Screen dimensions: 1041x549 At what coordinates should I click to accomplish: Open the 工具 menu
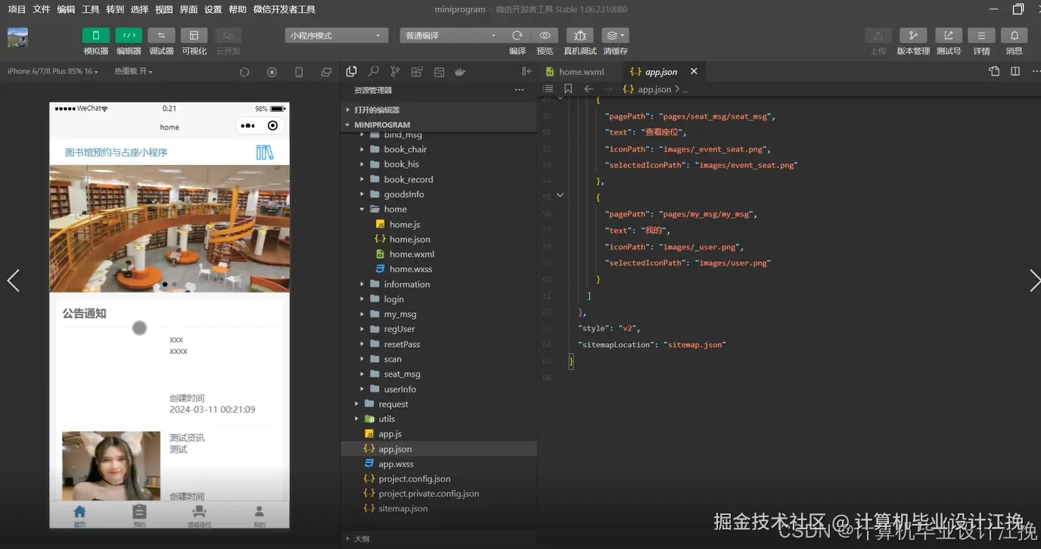coord(91,10)
